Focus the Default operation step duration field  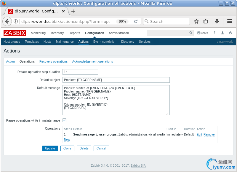pos(80,72)
